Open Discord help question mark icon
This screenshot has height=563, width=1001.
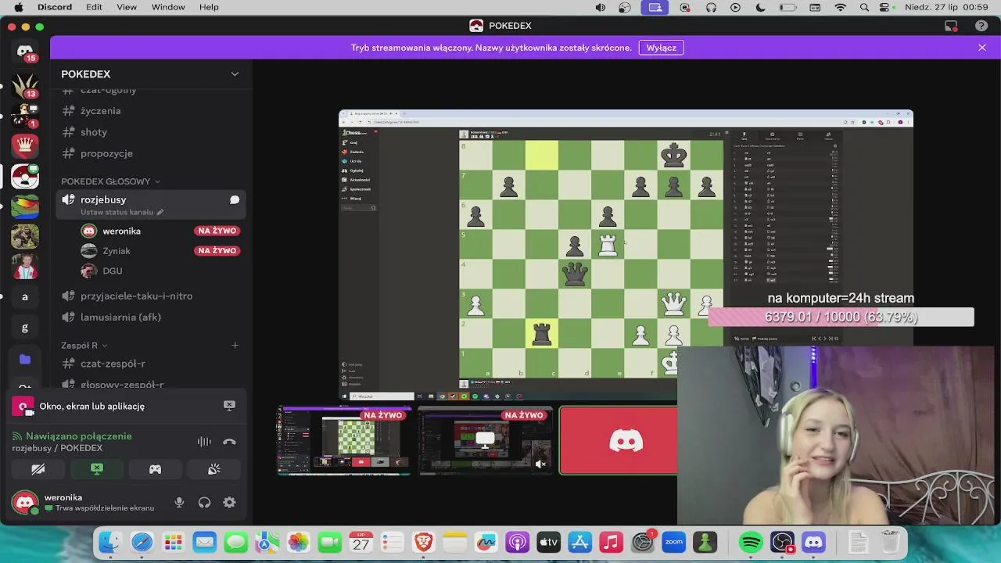tap(981, 26)
